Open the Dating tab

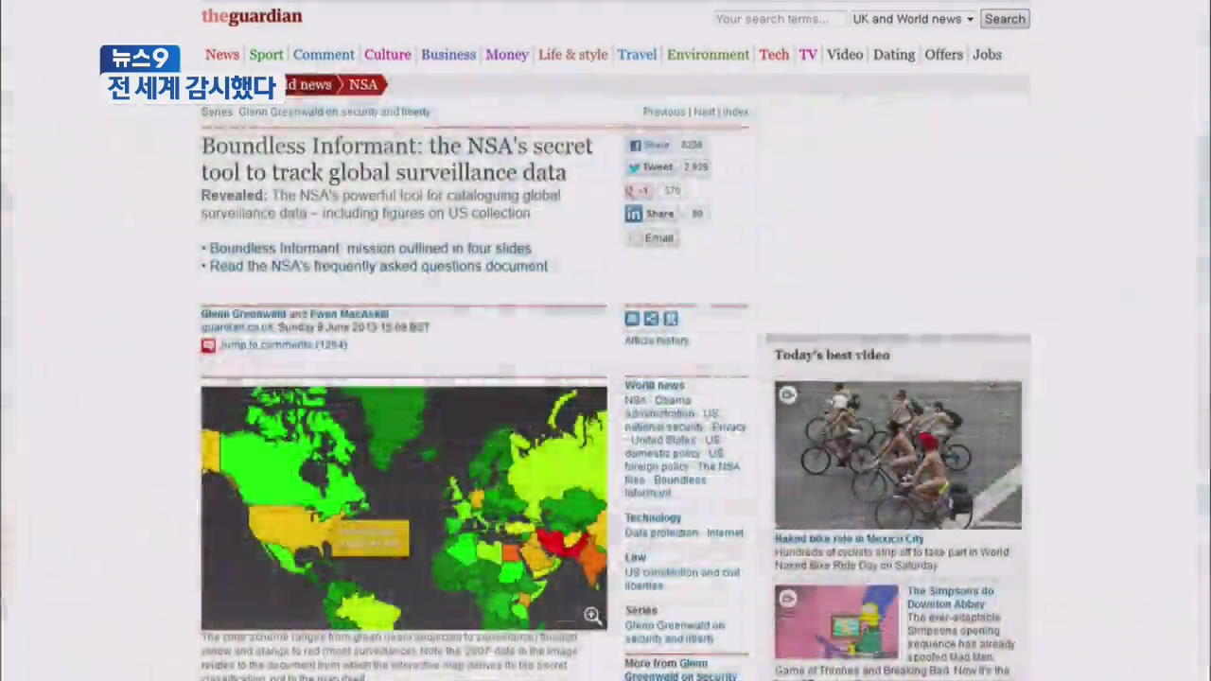coord(894,55)
